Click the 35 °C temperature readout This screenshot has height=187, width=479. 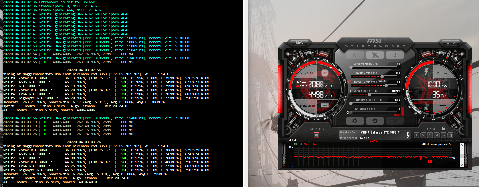coord(439,94)
